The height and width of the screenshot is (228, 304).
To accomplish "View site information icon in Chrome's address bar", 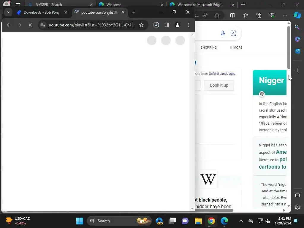I will click(x=43, y=25).
